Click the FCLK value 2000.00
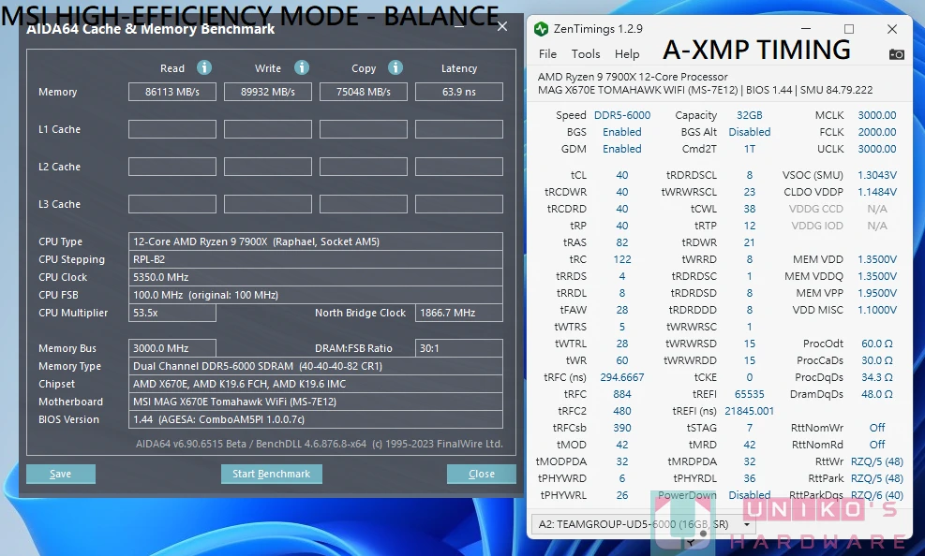 (x=876, y=132)
